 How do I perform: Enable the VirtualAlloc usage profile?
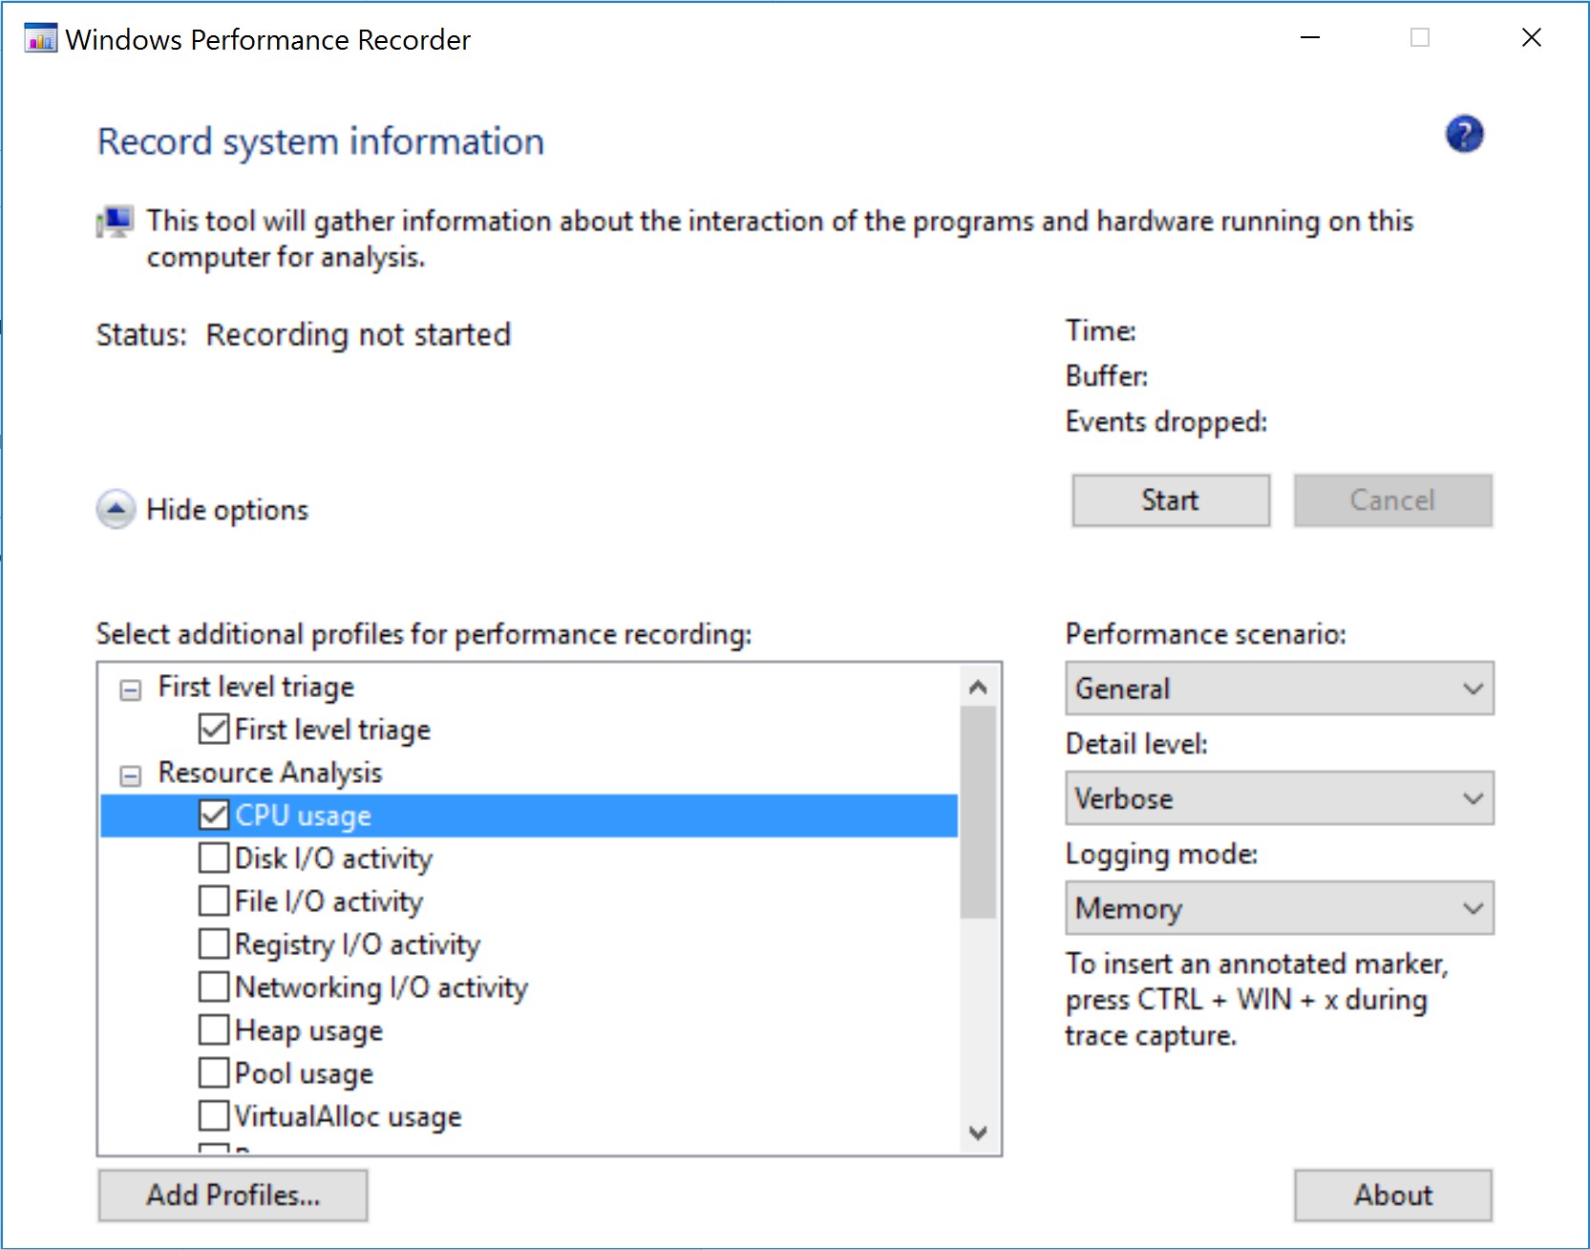pyautogui.click(x=214, y=1115)
